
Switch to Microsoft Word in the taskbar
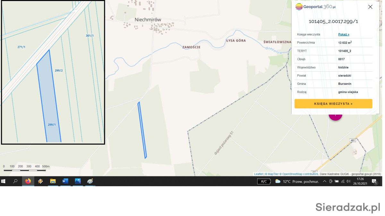pos(65,181)
